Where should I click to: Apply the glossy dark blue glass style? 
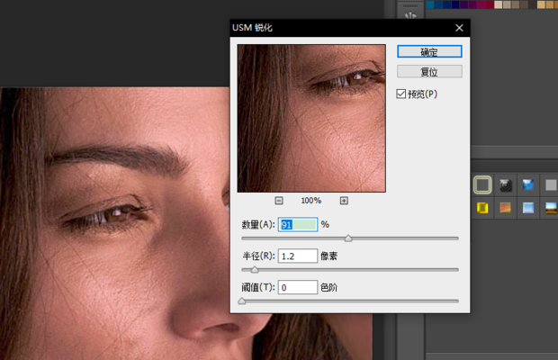[x=528, y=185]
